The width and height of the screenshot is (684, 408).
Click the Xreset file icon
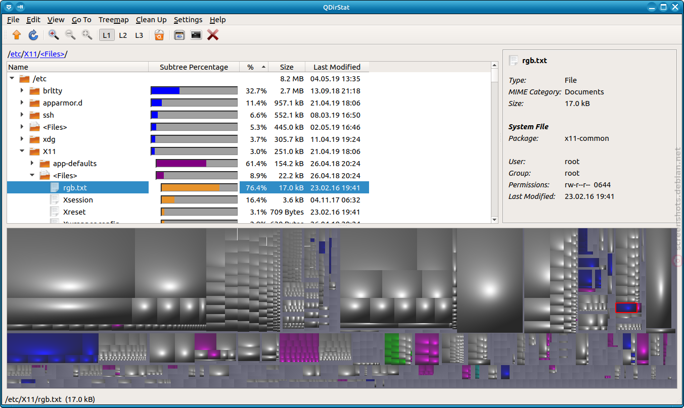[x=55, y=212]
